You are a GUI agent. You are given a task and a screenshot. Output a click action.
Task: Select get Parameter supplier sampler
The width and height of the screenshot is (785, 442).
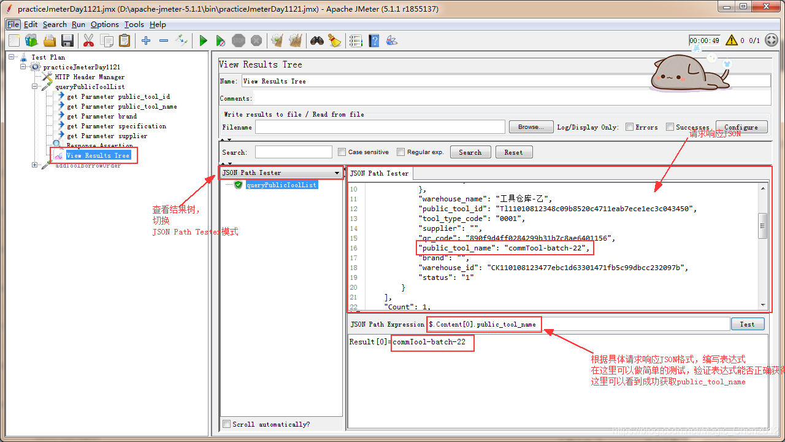pyautogui.click(x=107, y=136)
